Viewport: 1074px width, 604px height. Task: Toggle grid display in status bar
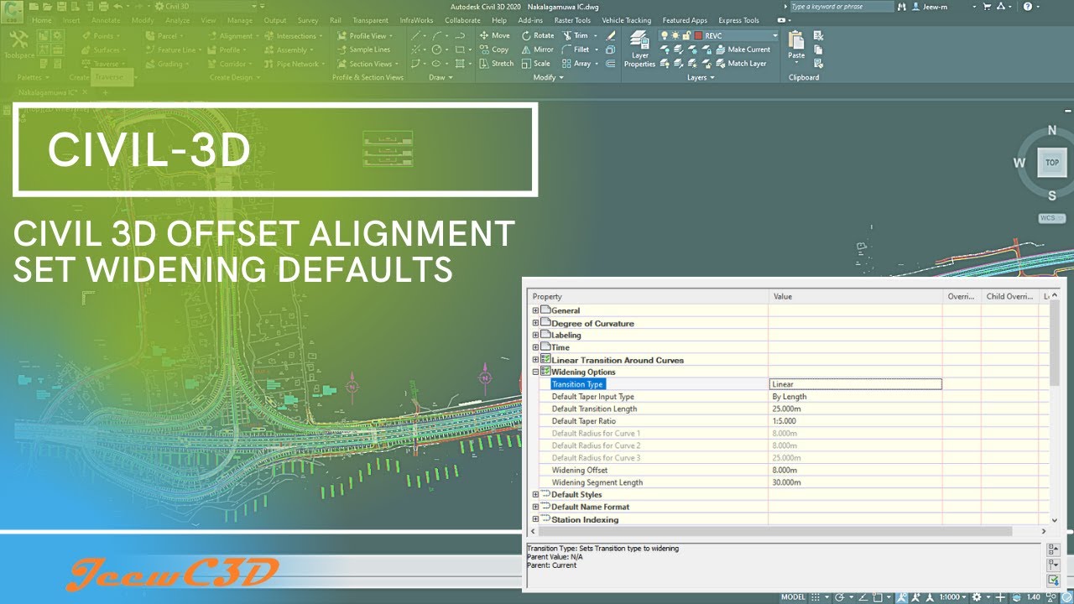[x=816, y=597]
